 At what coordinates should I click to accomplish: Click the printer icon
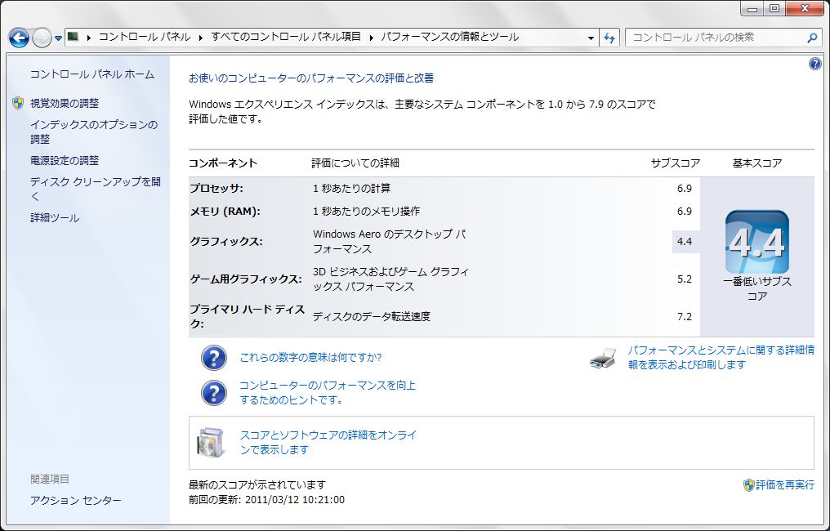[604, 359]
